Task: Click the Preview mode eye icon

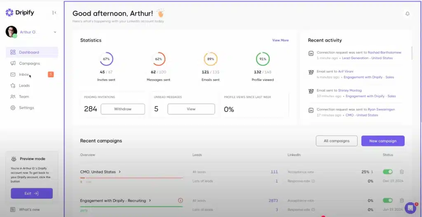Action: (x=14, y=159)
